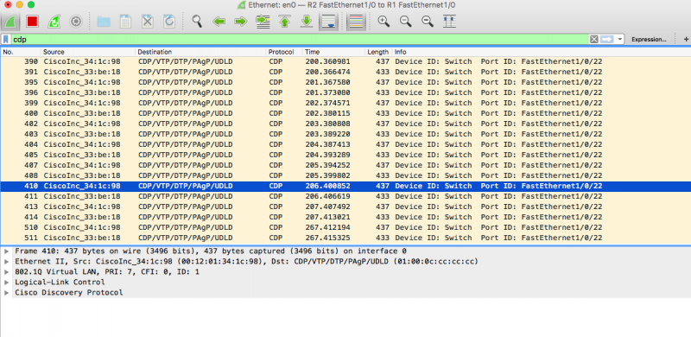Open a capture file with the folder icon

[x=104, y=22]
